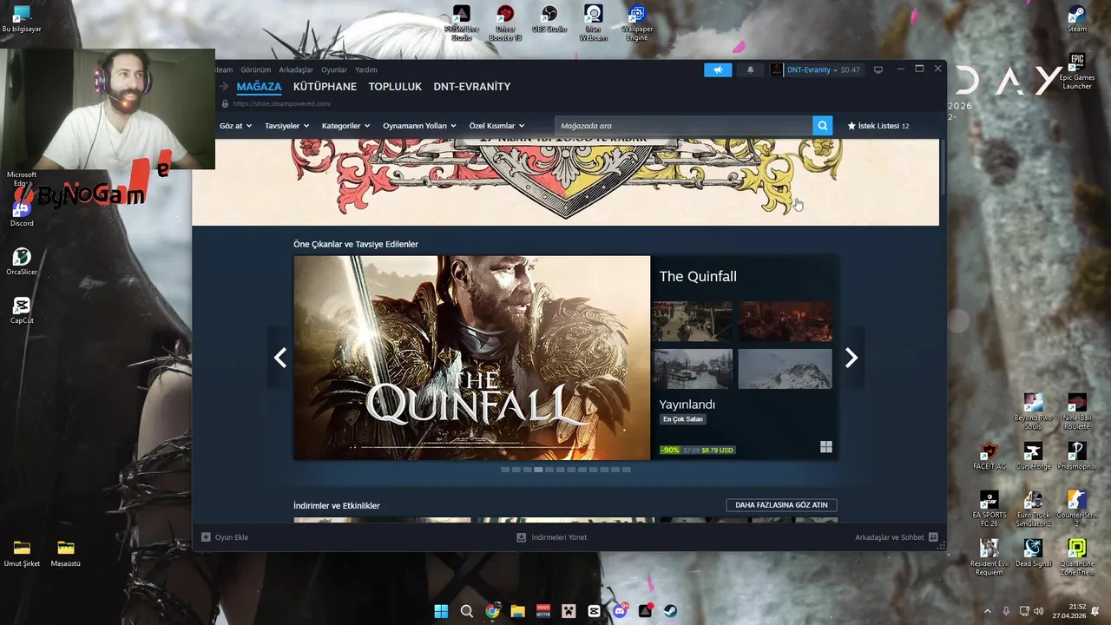Switch to the MAĞAZA tab
1111x625 pixels.
click(259, 87)
